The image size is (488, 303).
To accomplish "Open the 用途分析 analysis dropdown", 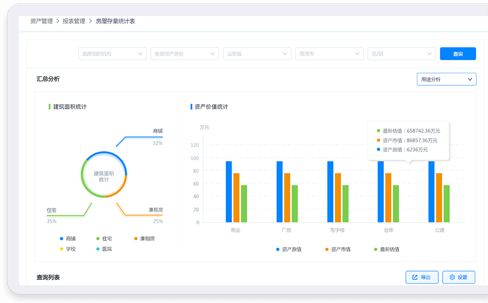I will (x=446, y=79).
